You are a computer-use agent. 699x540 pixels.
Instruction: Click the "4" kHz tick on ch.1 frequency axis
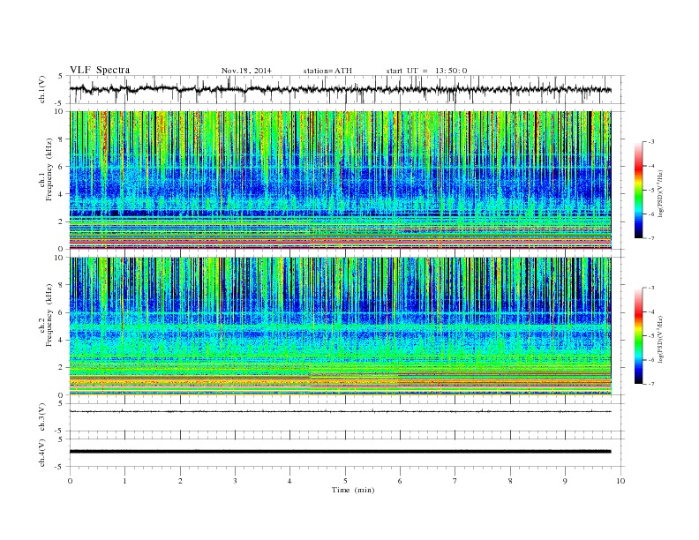click(62, 194)
